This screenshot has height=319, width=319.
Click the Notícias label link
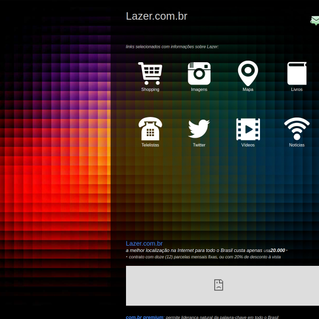pos(297,145)
